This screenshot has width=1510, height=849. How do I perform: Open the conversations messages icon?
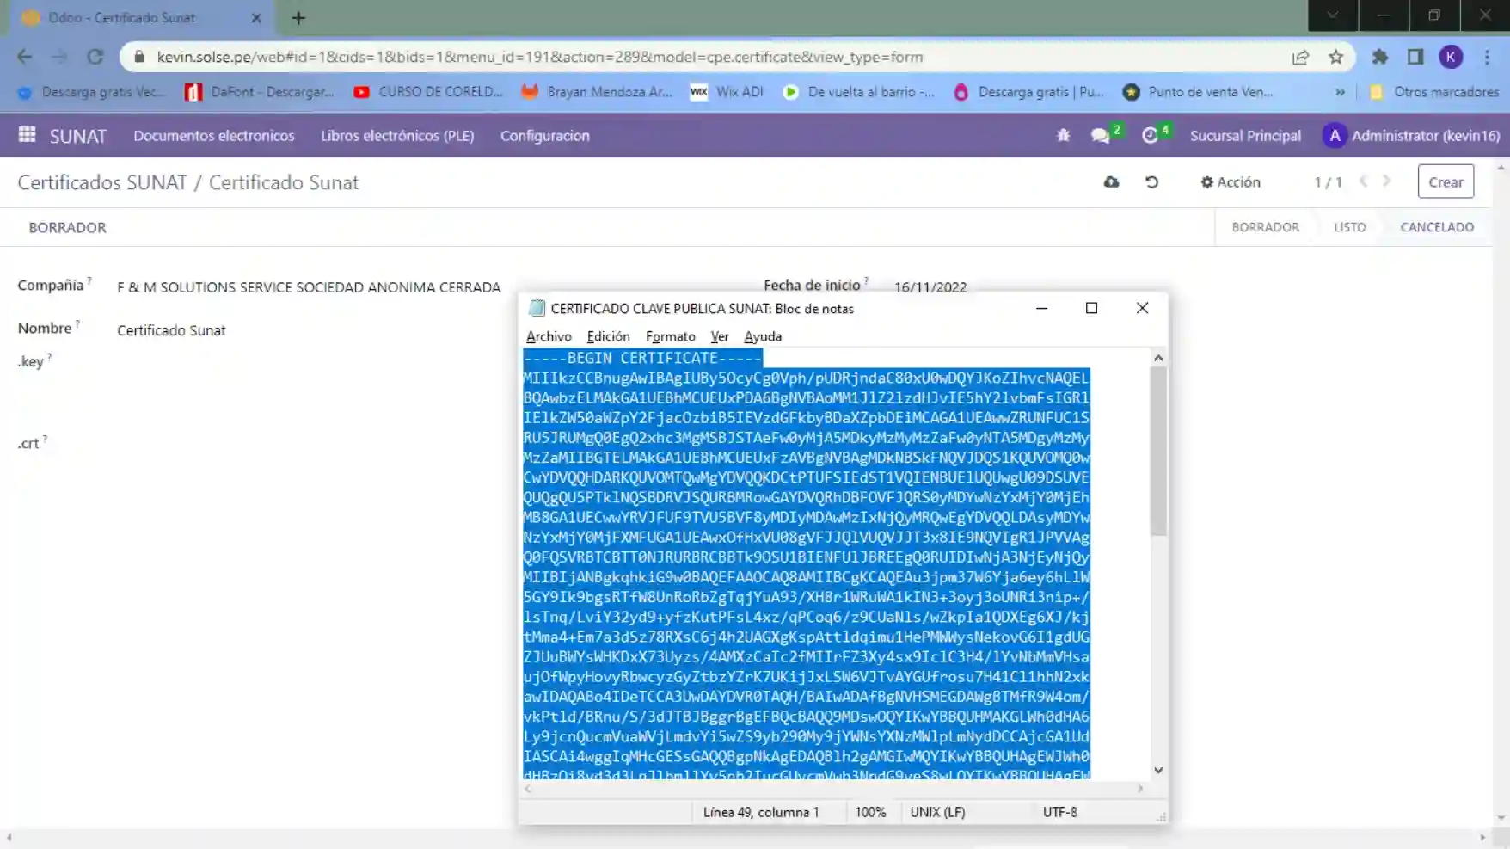click(1100, 136)
